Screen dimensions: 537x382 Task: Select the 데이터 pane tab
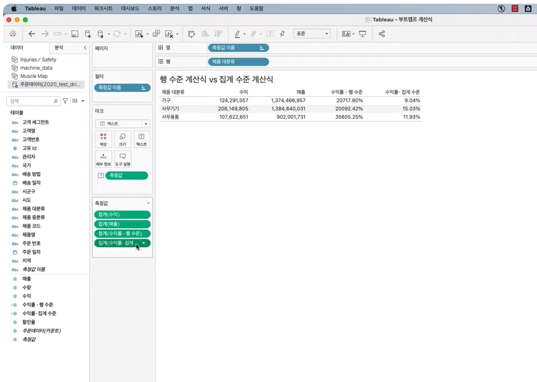(17, 48)
